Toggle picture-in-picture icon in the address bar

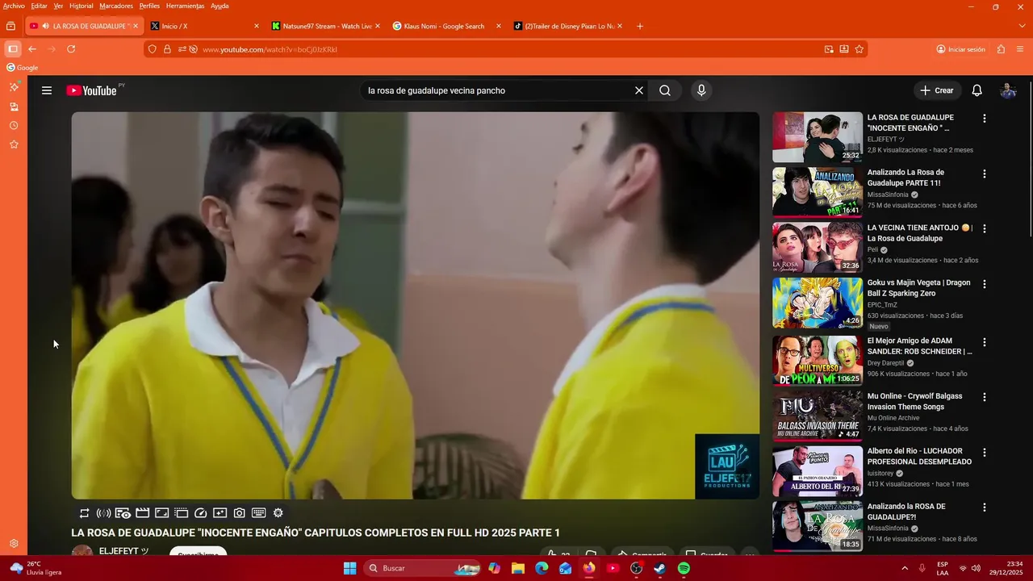pyautogui.click(x=829, y=49)
